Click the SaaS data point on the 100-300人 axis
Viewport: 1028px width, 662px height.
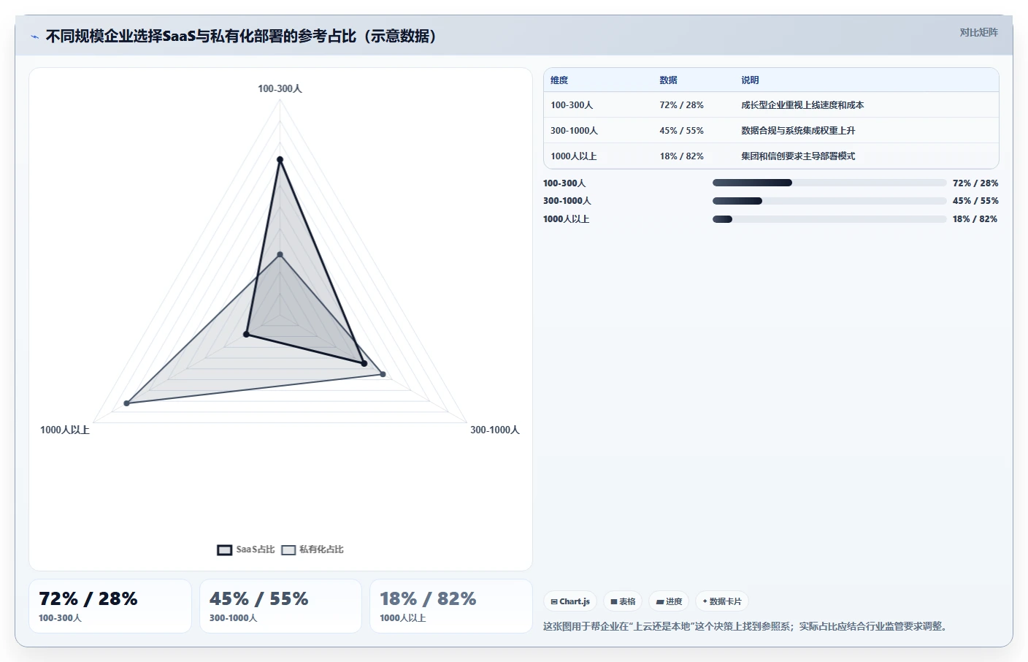(x=280, y=159)
